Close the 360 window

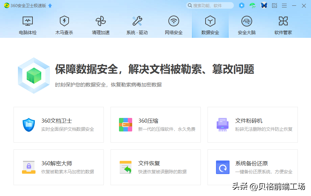pos(304,5)
